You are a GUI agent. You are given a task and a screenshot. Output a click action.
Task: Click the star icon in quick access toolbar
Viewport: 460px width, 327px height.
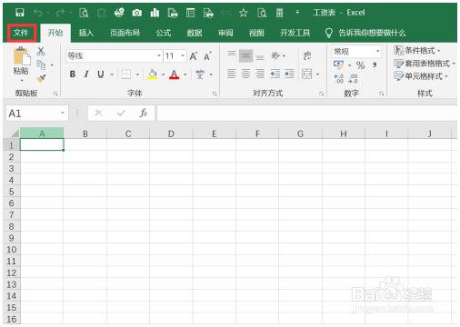[244, 13]
